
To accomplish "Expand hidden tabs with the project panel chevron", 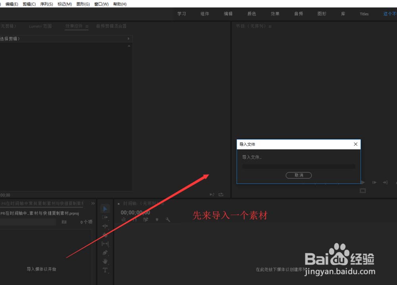I will tap(93, 203).
